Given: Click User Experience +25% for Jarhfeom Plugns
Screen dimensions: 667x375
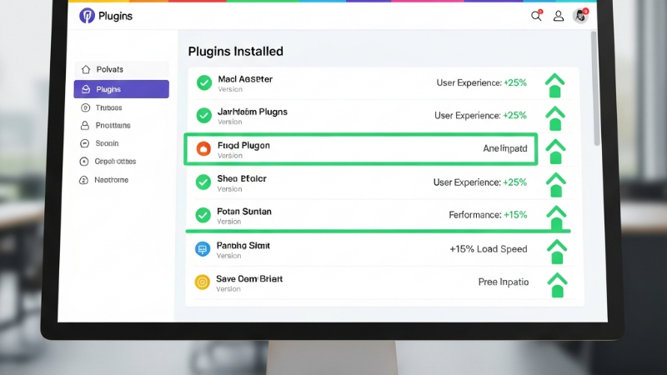Looking at the screenshot, I should point(481,115).
